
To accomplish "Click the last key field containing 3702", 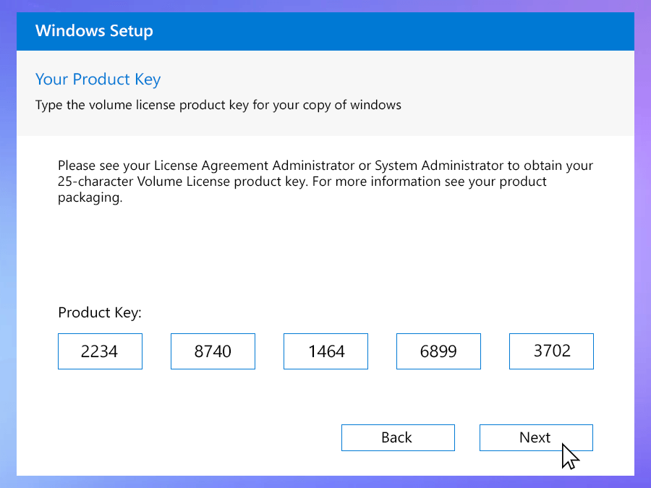I will point(551,351).
